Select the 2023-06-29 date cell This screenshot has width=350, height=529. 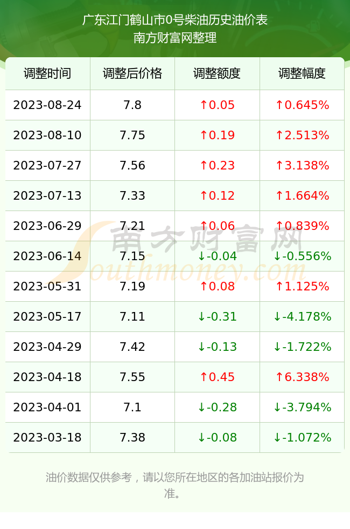click(47, 226)
